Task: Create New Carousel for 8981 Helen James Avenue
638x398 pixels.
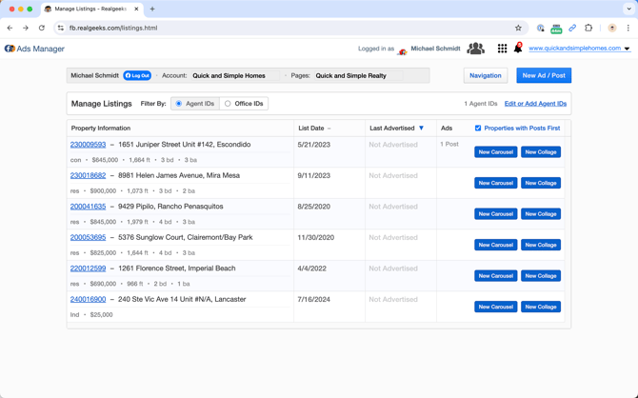Action: click(x=495, y=183)
